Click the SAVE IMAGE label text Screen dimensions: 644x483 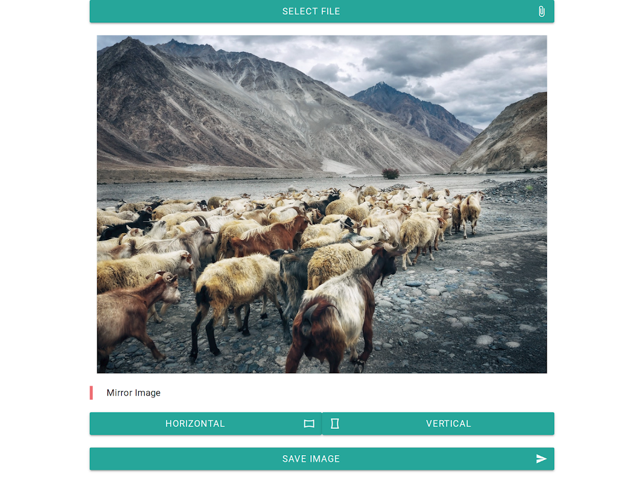pos(311,459)
